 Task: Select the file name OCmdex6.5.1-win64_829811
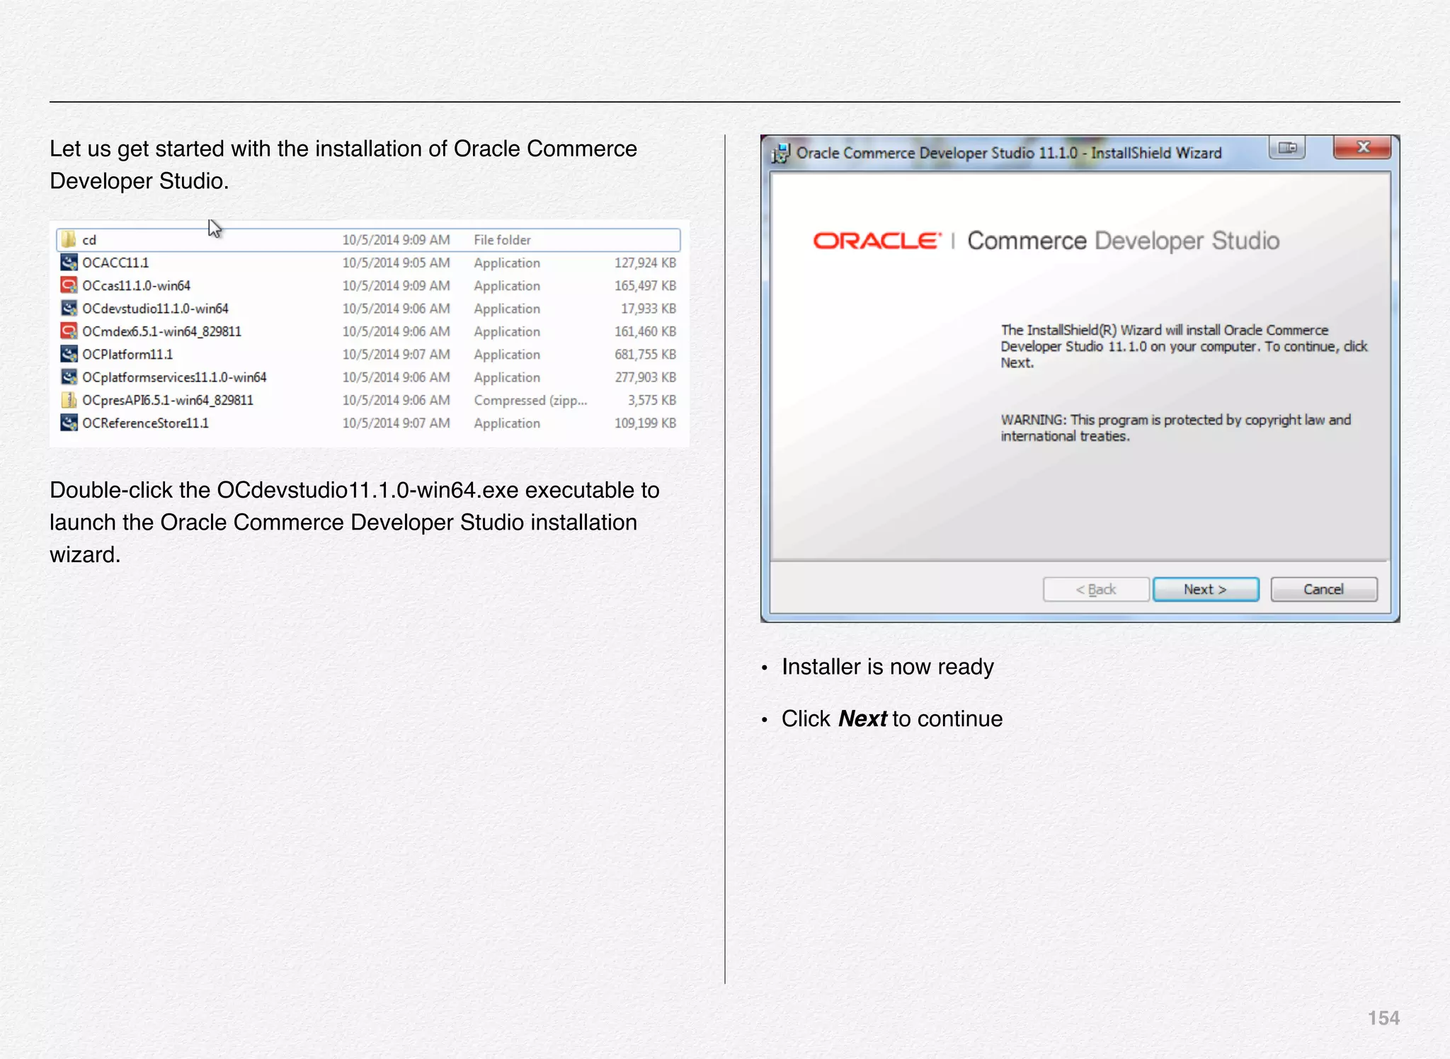tap(161, 331)
